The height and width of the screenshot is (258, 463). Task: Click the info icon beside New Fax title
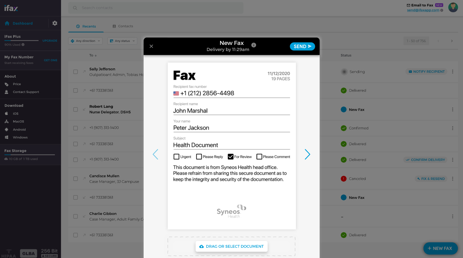(254, 45)
